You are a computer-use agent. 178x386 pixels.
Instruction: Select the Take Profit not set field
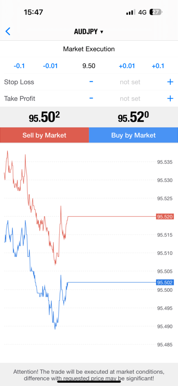click(x=130, y=98)
